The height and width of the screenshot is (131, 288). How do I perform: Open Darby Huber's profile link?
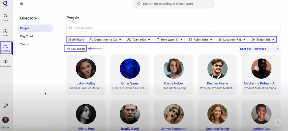[174, 83]
